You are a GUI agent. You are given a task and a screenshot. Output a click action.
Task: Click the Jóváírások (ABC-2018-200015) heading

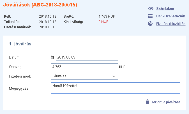pyautogui.click(x=40, y=5)
